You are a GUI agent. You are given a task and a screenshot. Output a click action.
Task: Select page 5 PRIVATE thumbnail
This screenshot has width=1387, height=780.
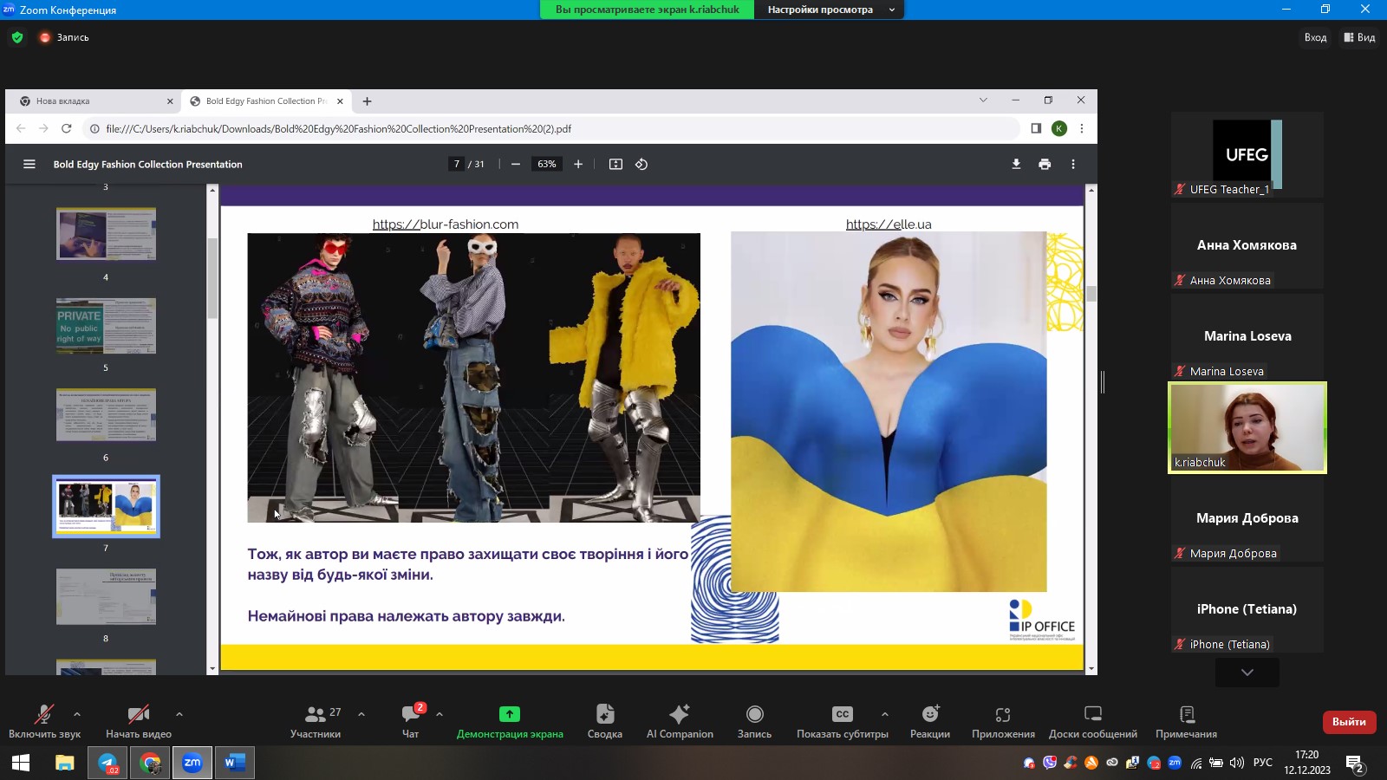[106, 326]
